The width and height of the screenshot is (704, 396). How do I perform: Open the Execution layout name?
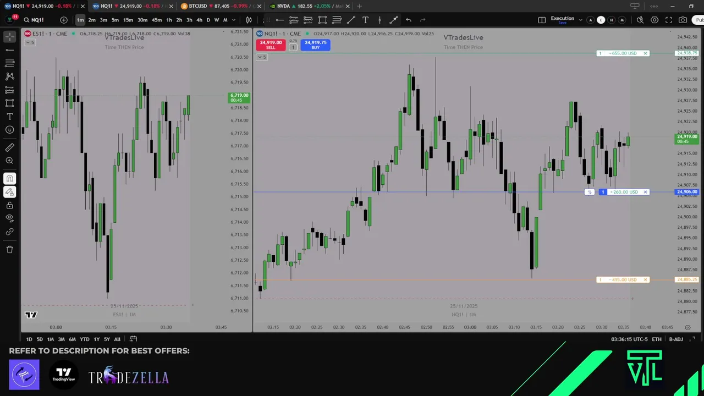563,20
